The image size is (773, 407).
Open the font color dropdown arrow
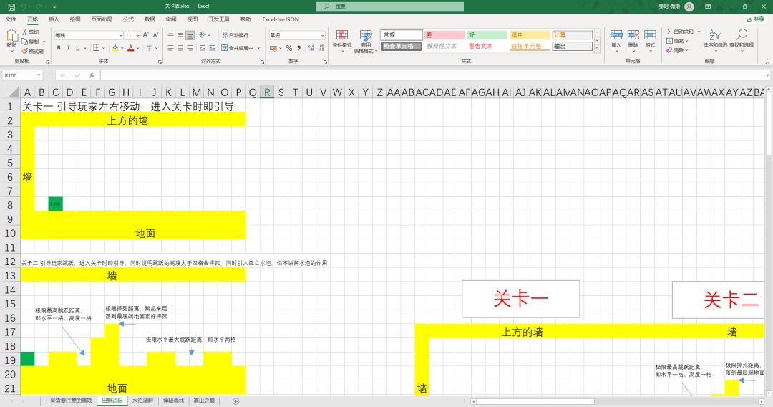coord(137,48)
